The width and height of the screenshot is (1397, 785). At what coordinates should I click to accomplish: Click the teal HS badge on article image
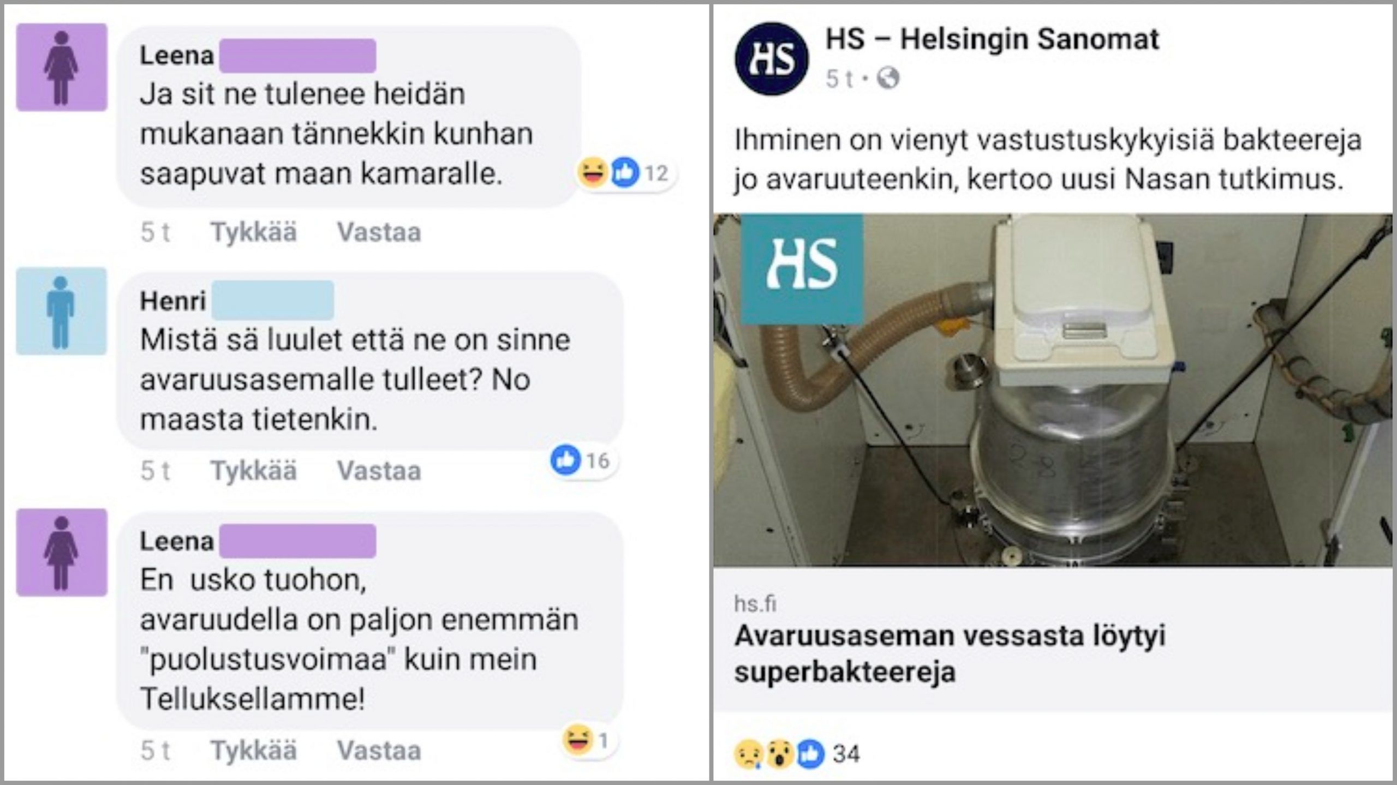click(802, 268)
